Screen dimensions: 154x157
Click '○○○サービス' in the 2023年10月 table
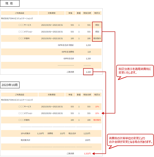coord(25,107)
